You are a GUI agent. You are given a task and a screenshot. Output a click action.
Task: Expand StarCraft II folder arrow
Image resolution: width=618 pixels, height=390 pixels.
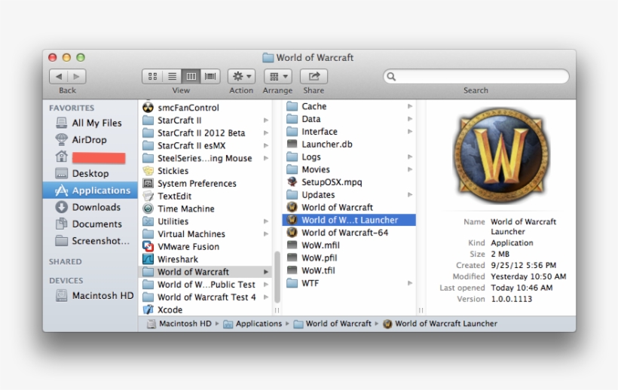click(266, 120)
